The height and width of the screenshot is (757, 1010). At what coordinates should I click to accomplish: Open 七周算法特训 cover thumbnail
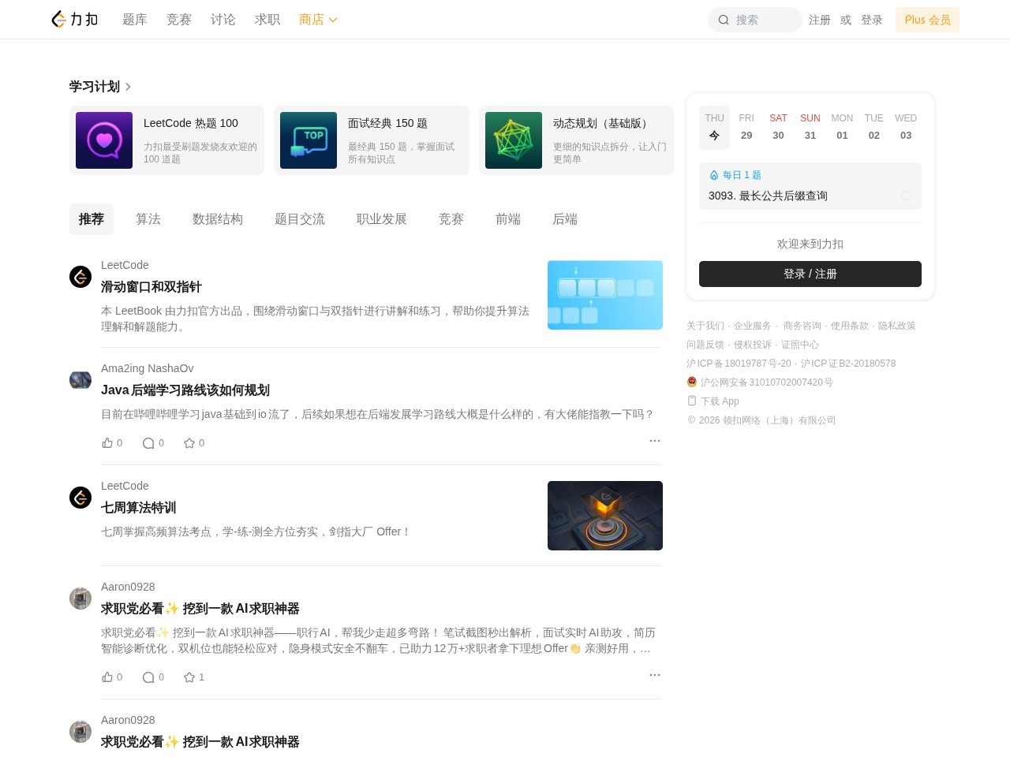(x=605, y=516)
